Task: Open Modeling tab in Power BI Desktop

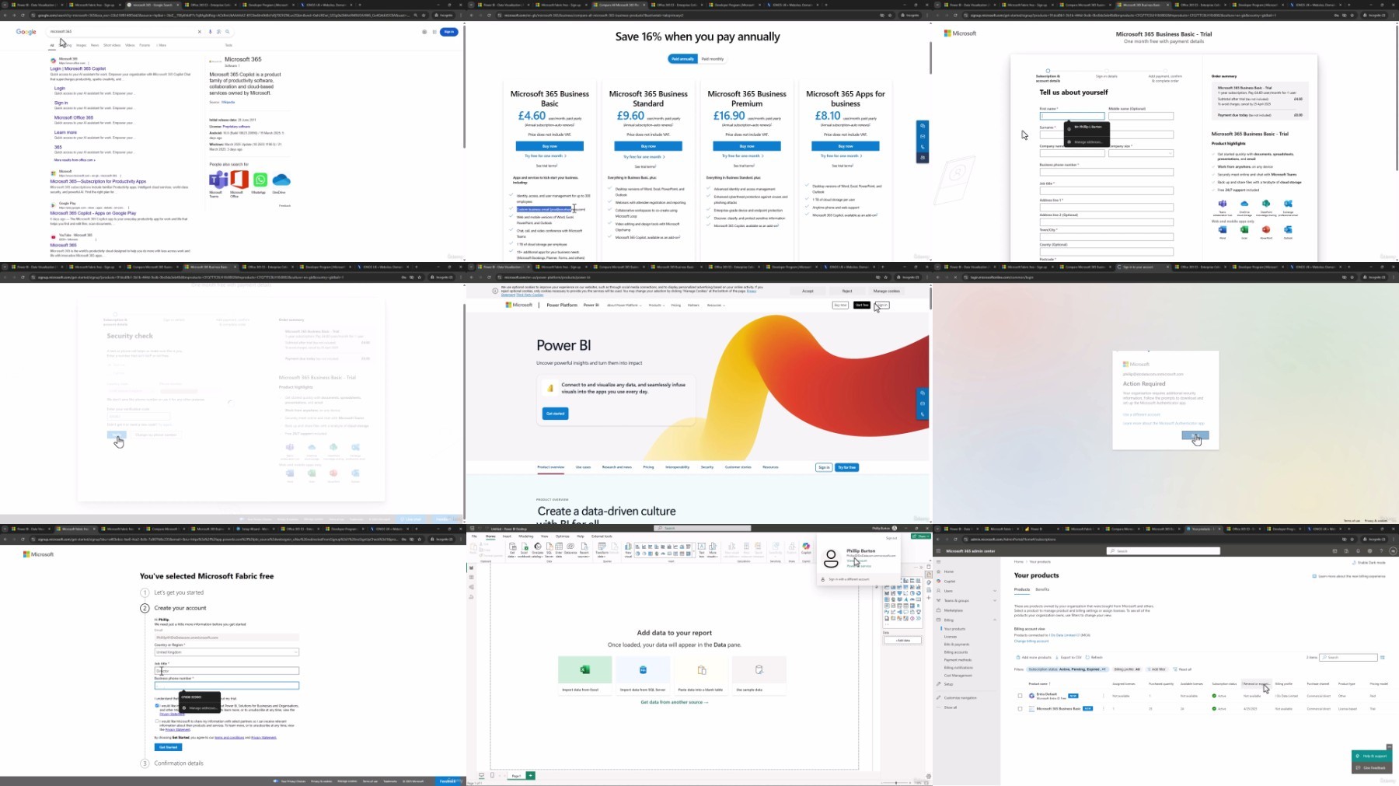Action: (x=526, y=536)
